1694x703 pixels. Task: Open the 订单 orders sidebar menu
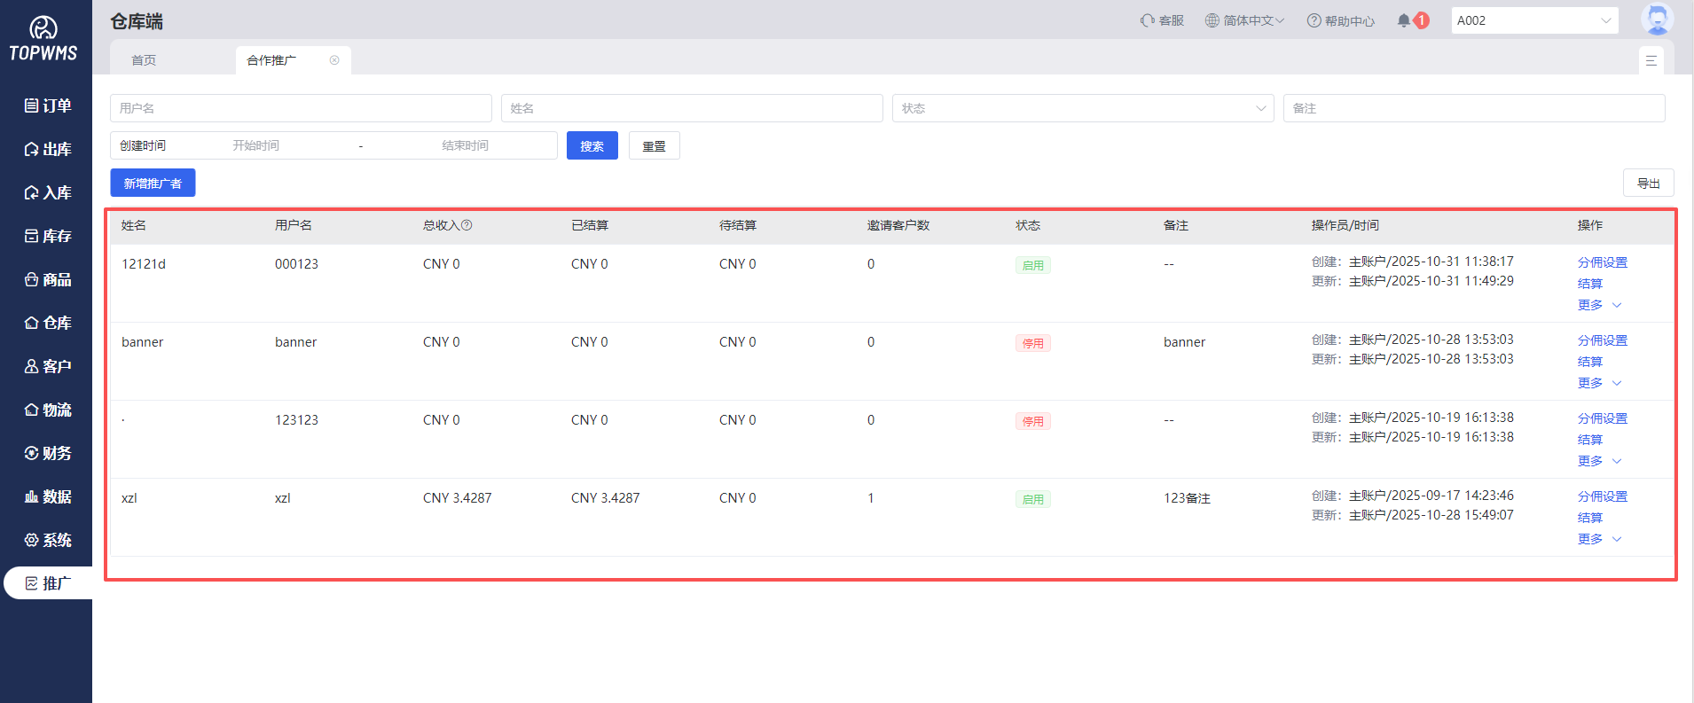tap(48, 105)
